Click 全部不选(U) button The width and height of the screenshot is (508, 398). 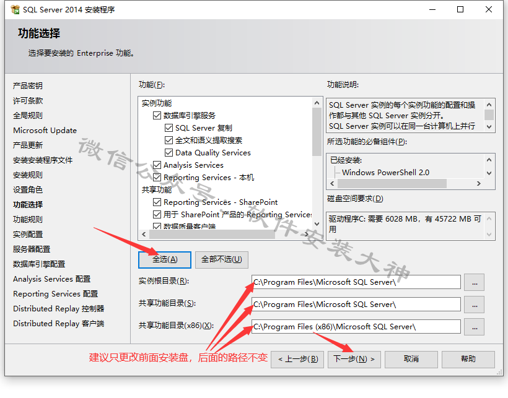tap(222, 260)
